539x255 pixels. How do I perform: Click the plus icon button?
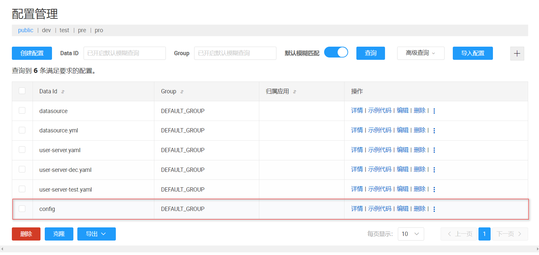click(517, 54)
